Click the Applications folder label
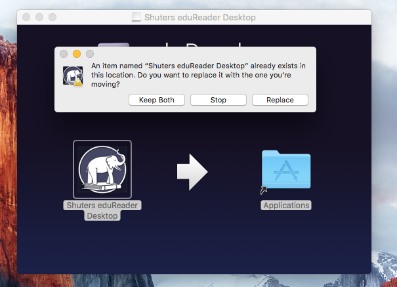397x287 pixels. [x=286, y=205]
